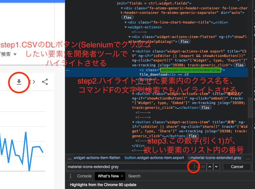Click flex badge on share button
Screen dimensions: 255x189
(x=193, y=136)
